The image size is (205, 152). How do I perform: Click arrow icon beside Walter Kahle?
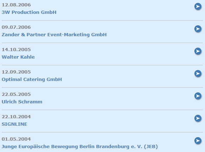198,51
